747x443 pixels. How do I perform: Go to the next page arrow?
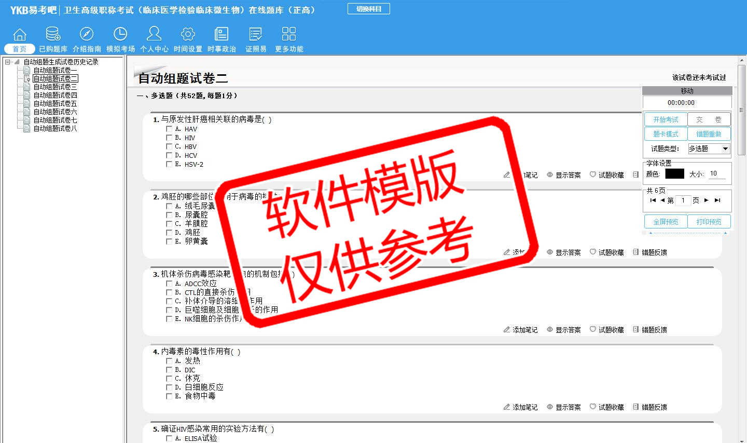[707, 200]
